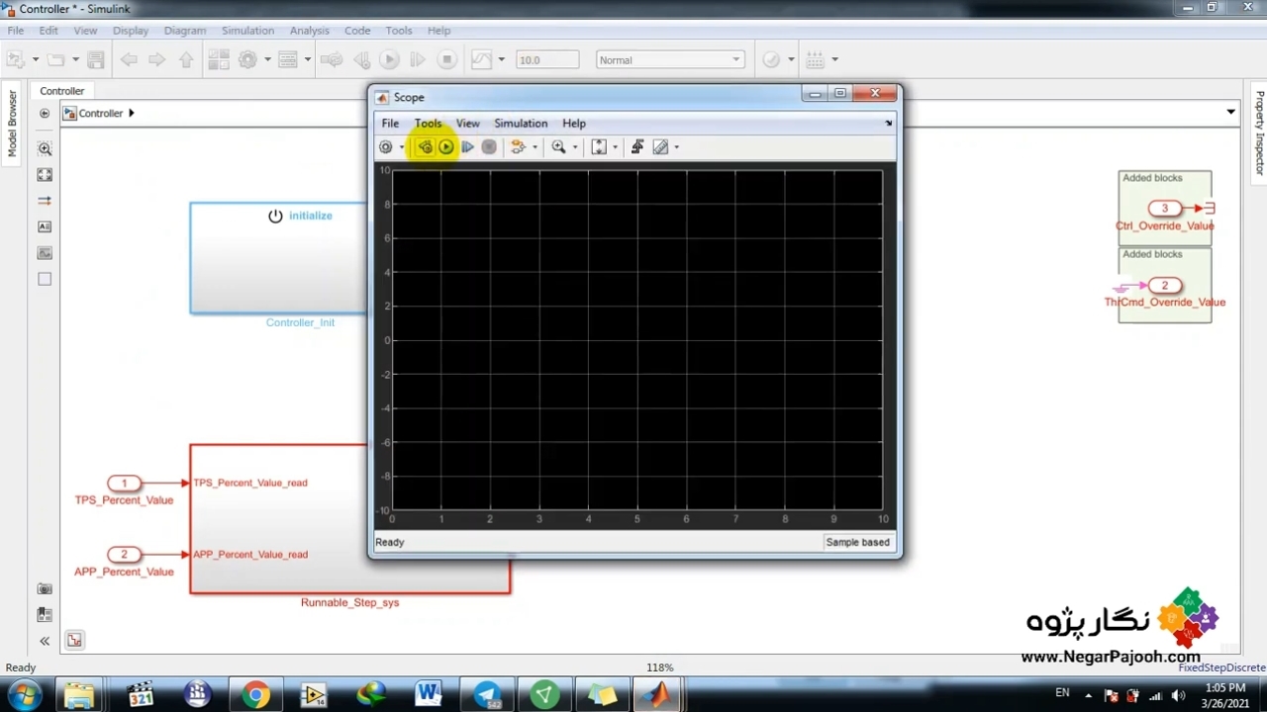Collapse the left palette with double chevron
The image size is (1267, 712).
45,641
